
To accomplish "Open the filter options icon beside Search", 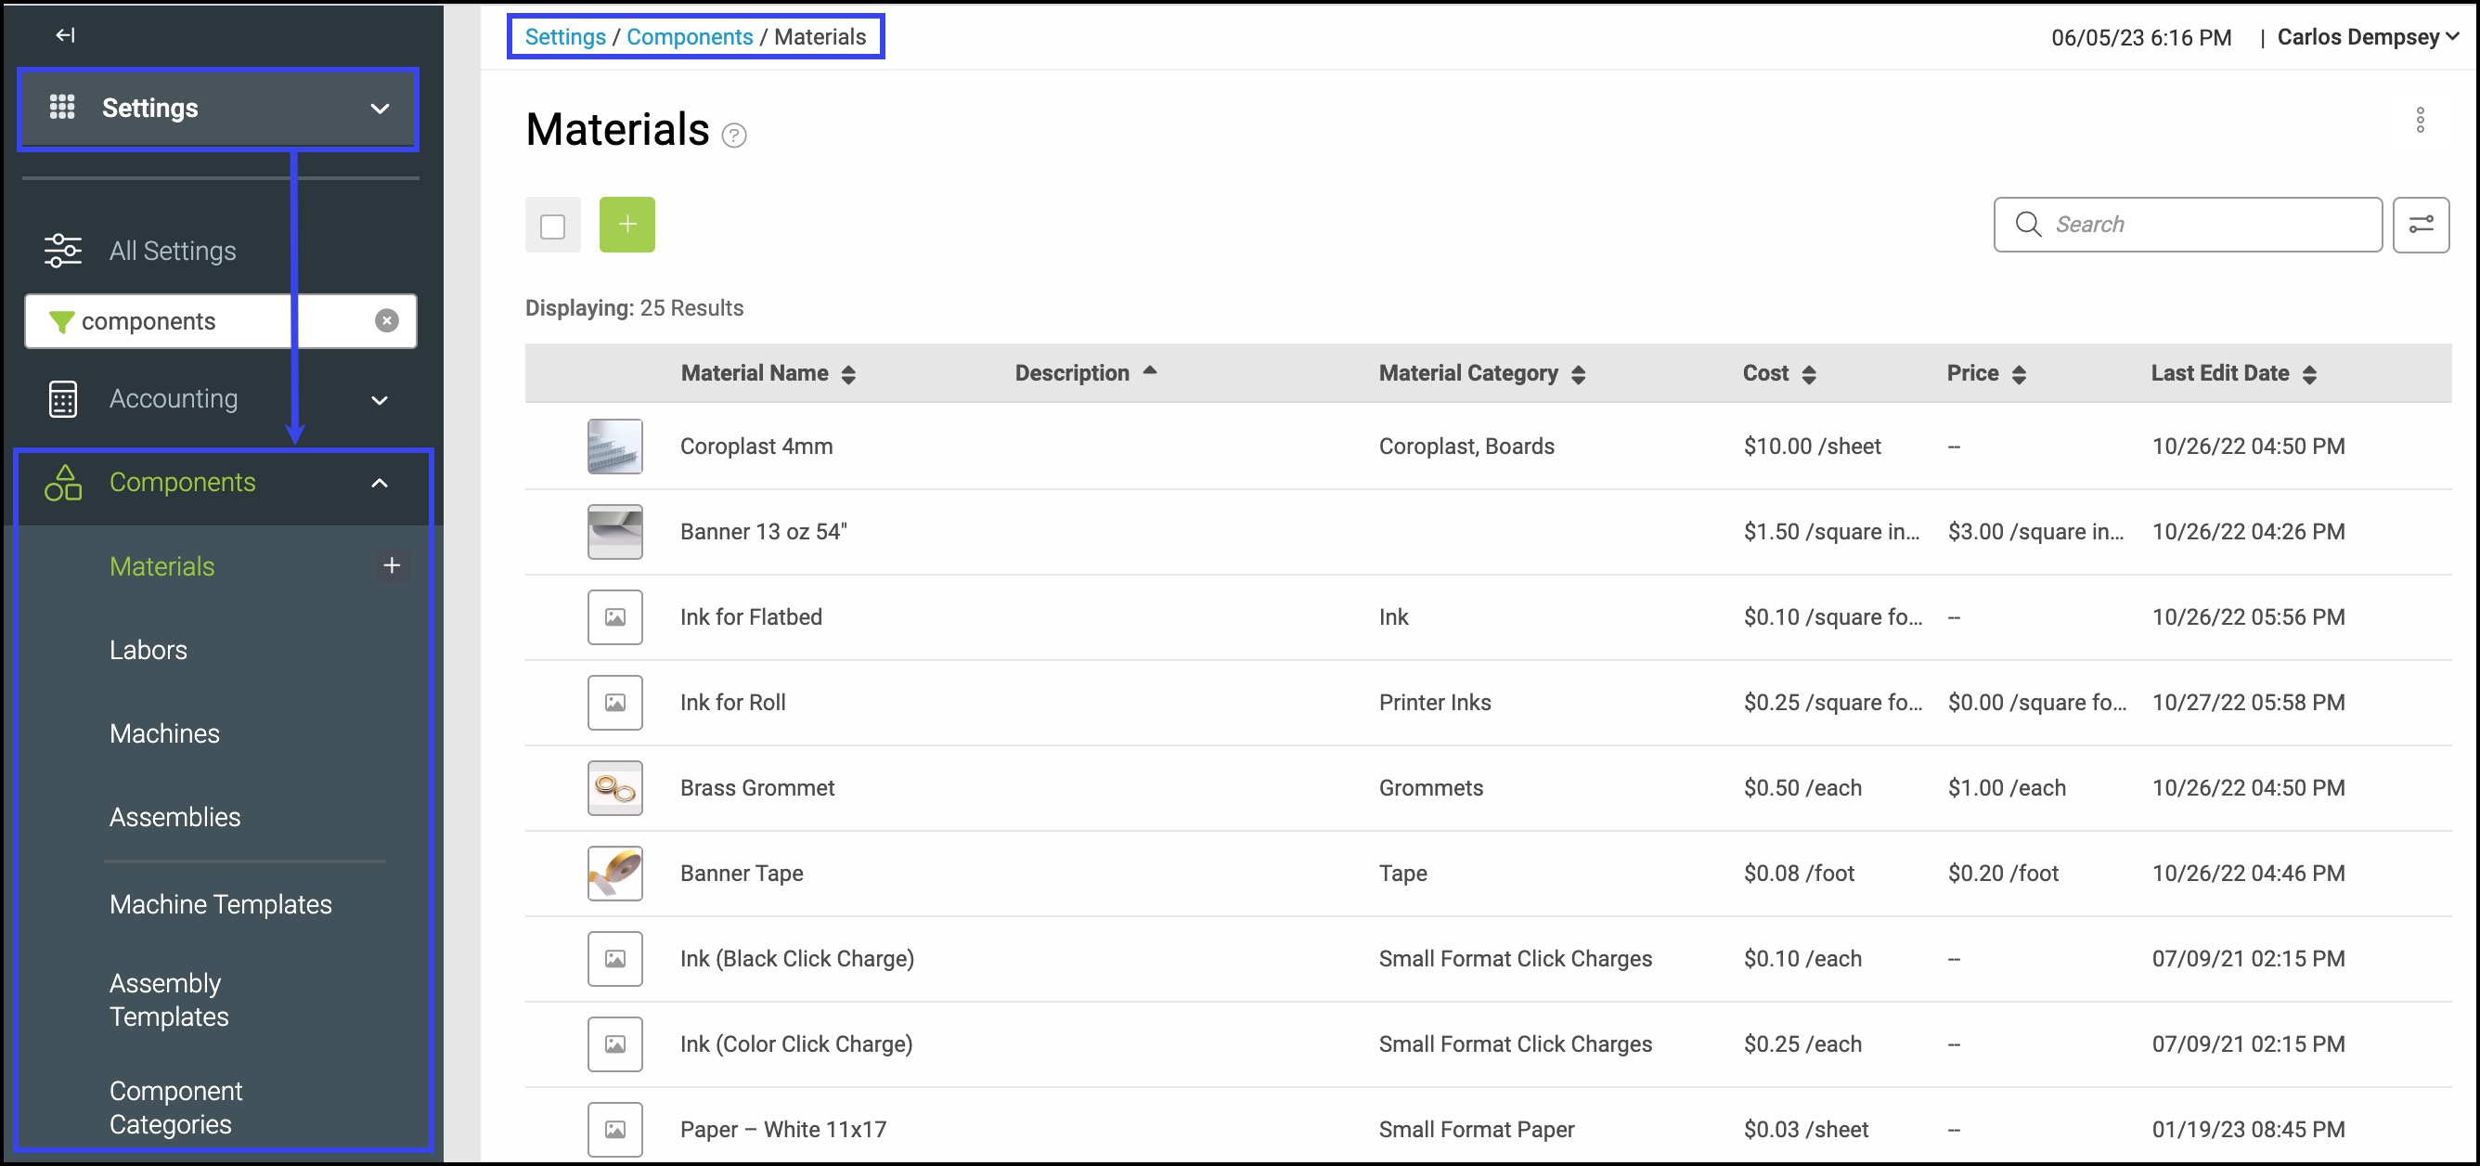I will 2420,225.
